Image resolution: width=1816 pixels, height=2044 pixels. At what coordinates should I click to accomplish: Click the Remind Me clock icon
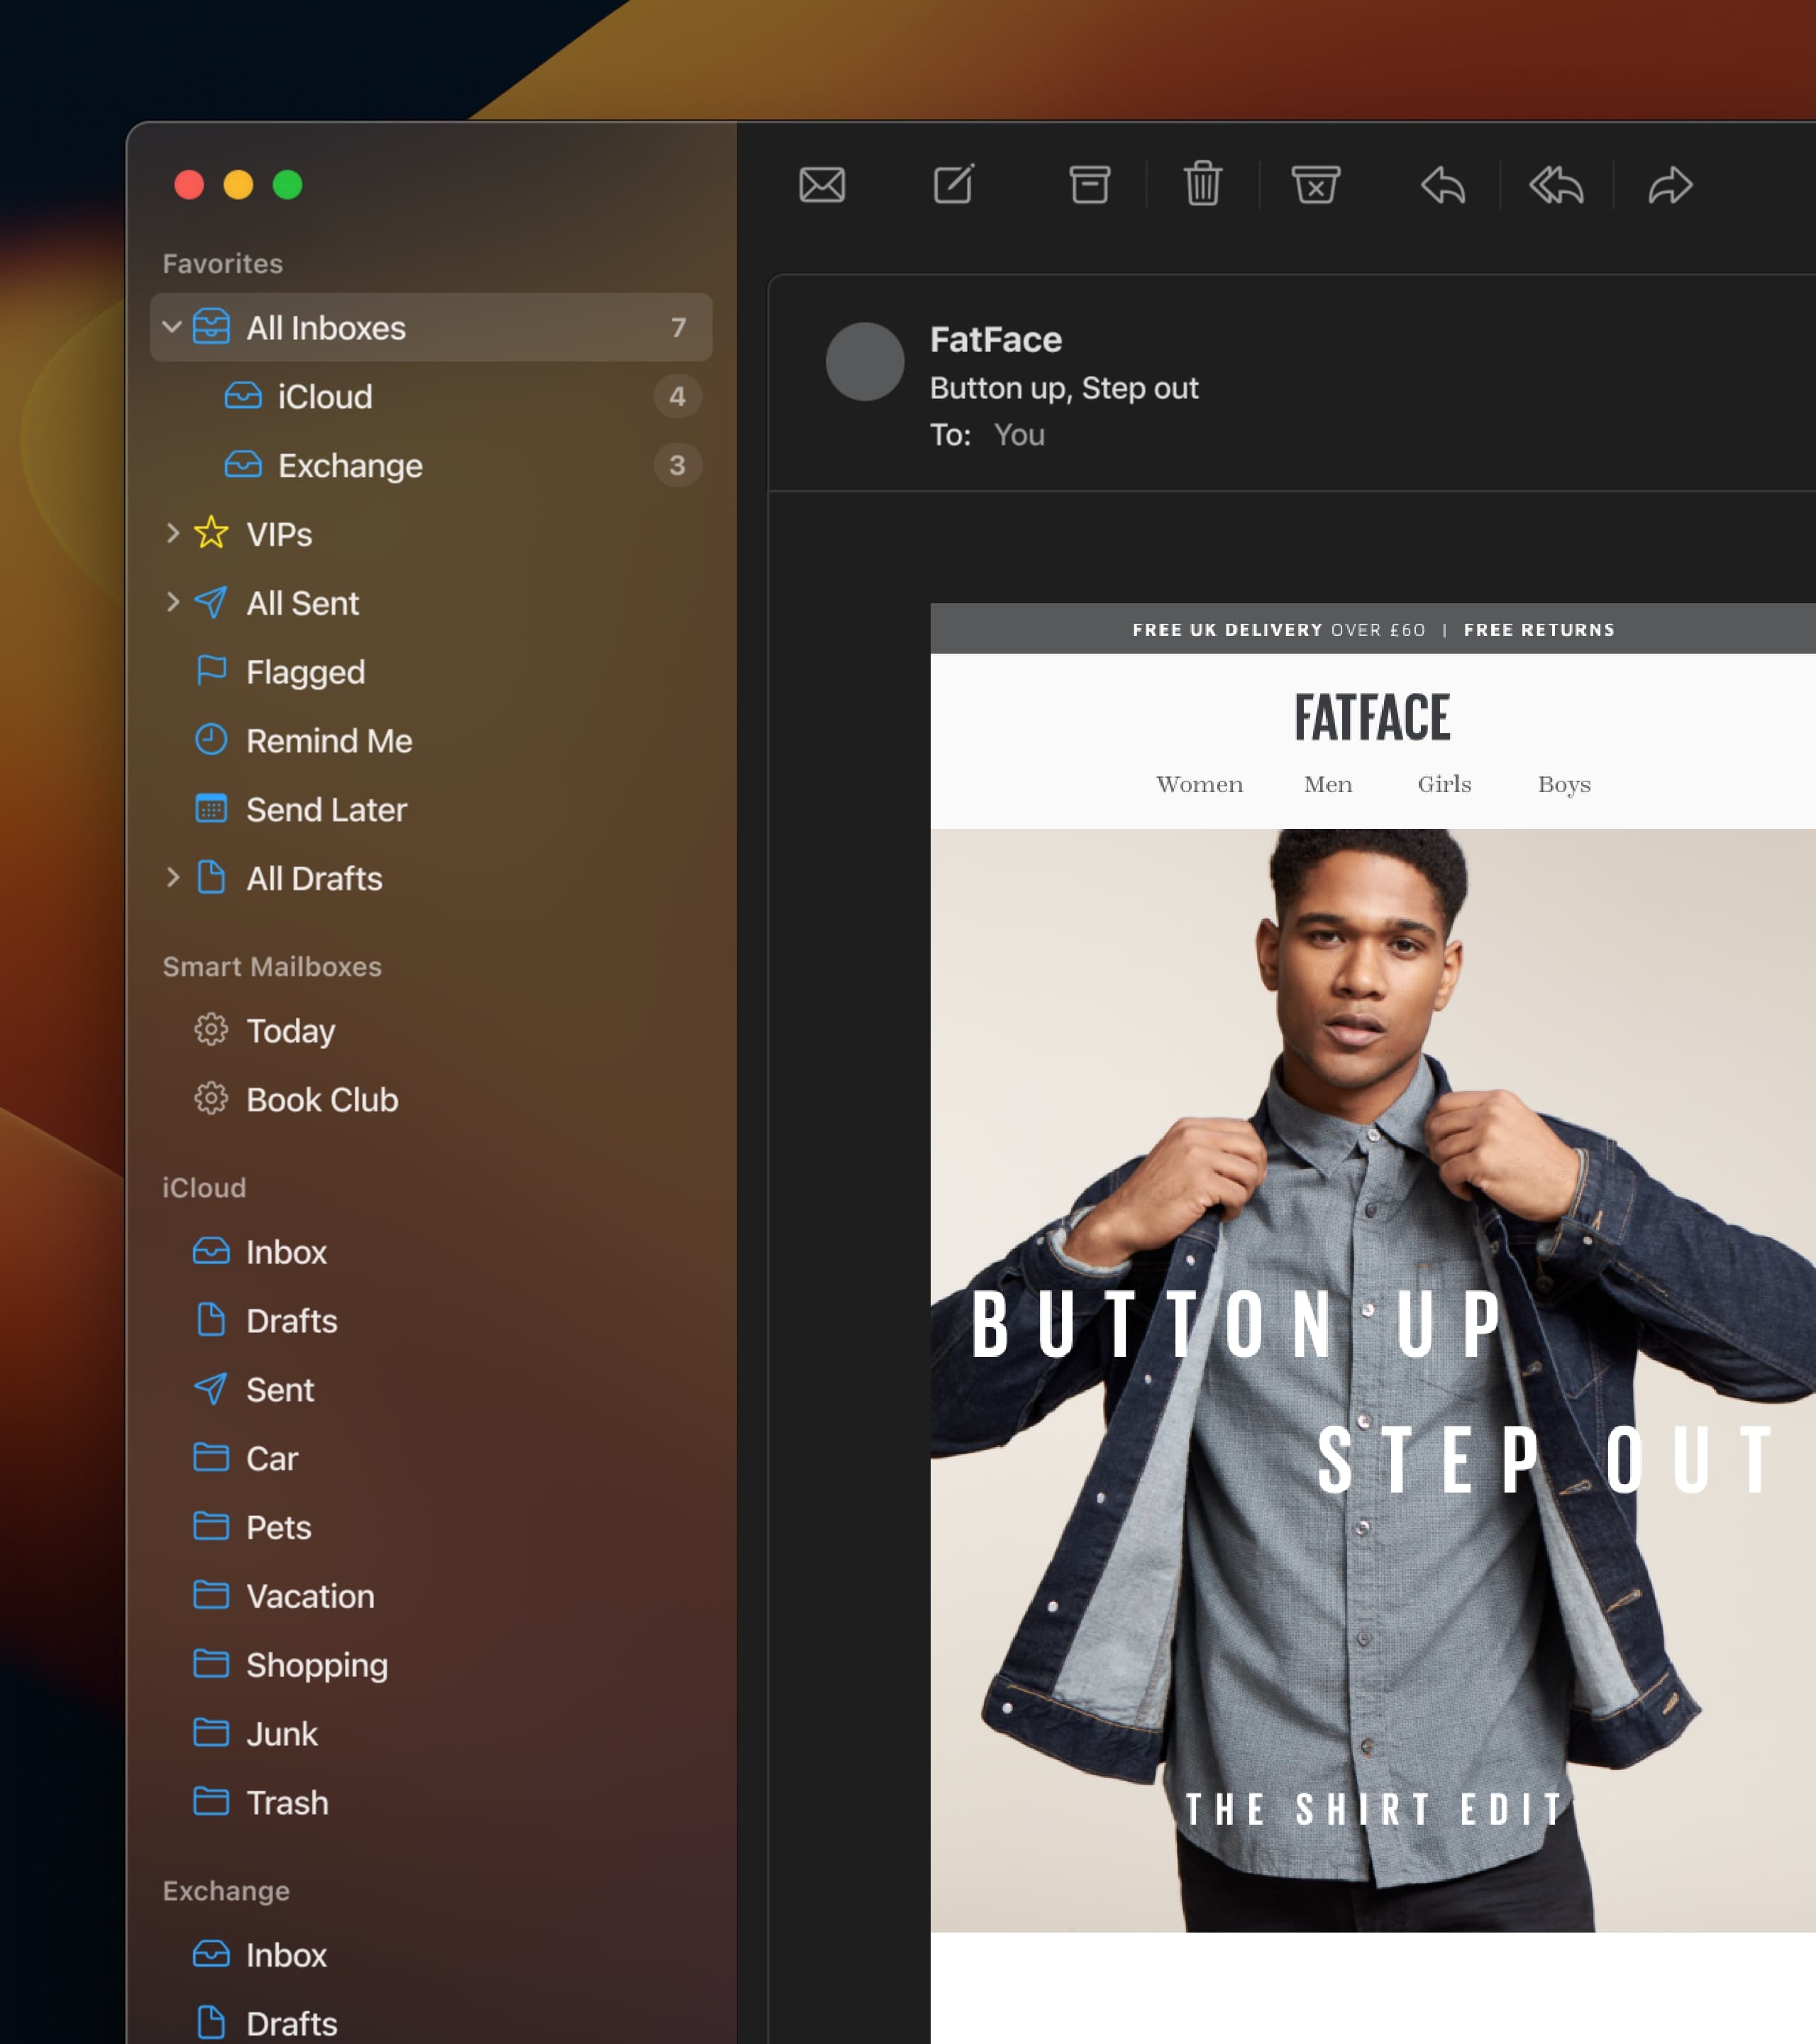(x=211, y=740)
